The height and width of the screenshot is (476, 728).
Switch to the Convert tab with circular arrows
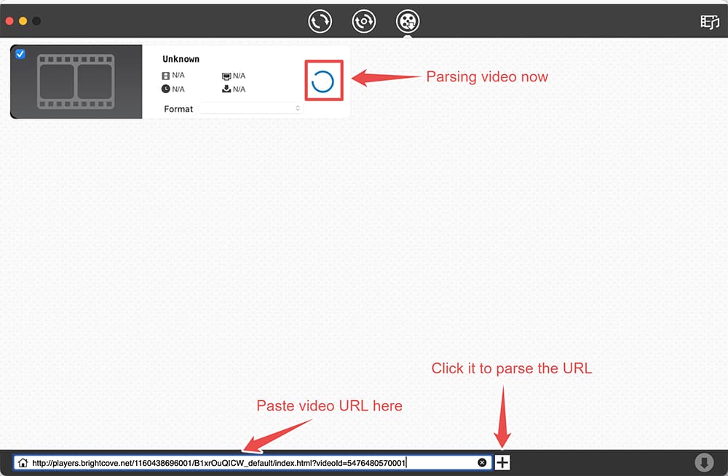click(320, 20)
